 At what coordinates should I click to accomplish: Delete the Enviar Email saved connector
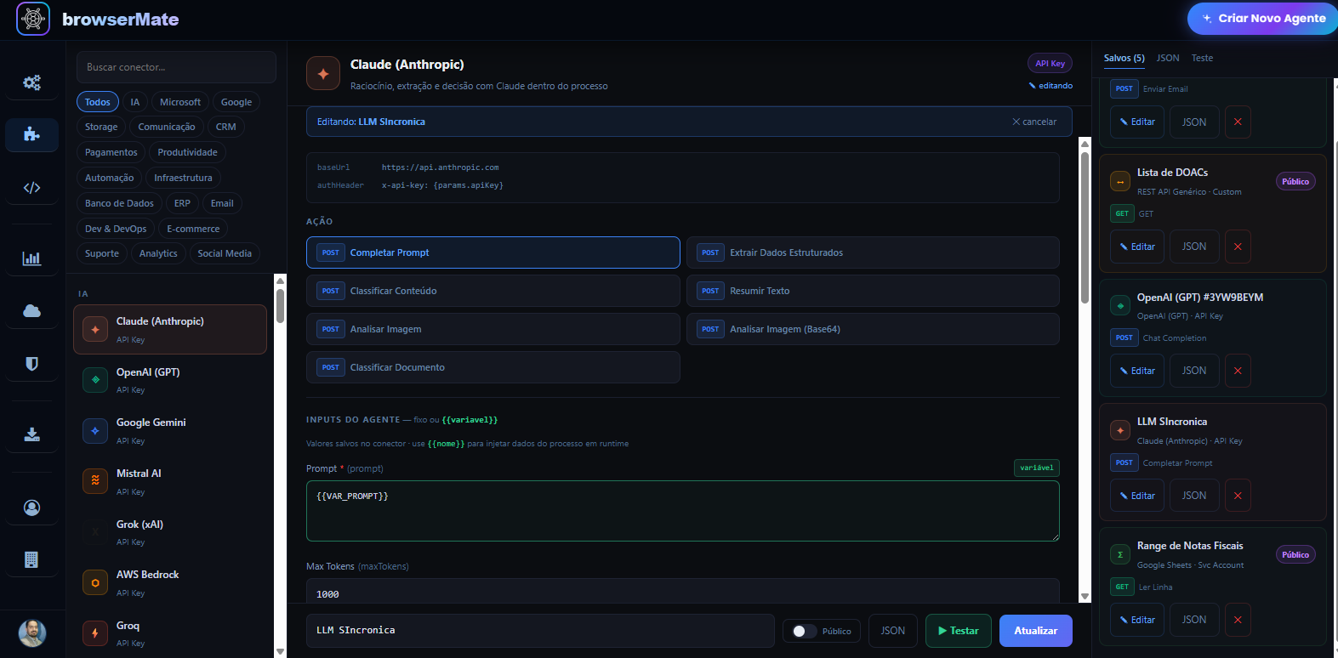pyautogui.click(x=1238, y=122)
